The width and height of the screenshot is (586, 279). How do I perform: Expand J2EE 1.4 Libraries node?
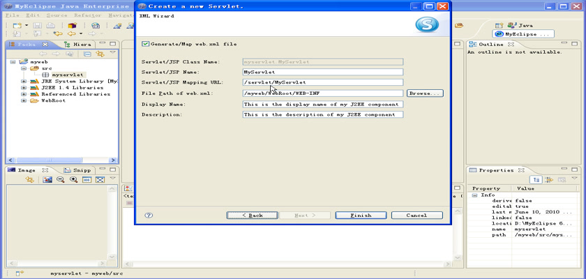[x=24, y=87]
